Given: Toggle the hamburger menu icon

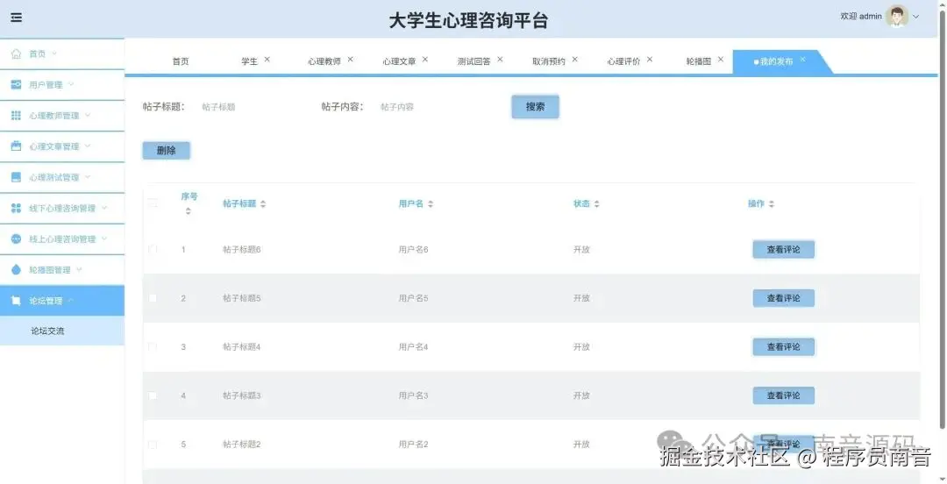Looking at the screenshot, I should [17, 18].
